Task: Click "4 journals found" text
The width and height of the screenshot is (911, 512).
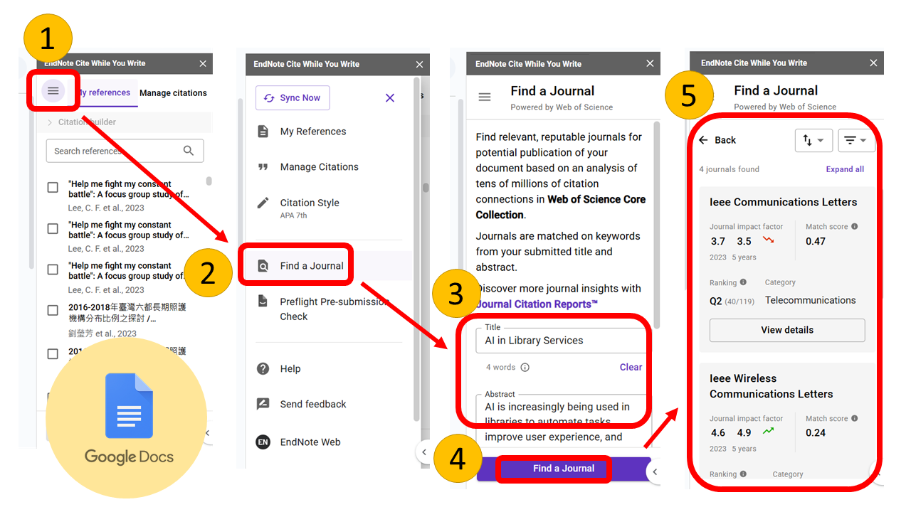Action: click(729, 169)
